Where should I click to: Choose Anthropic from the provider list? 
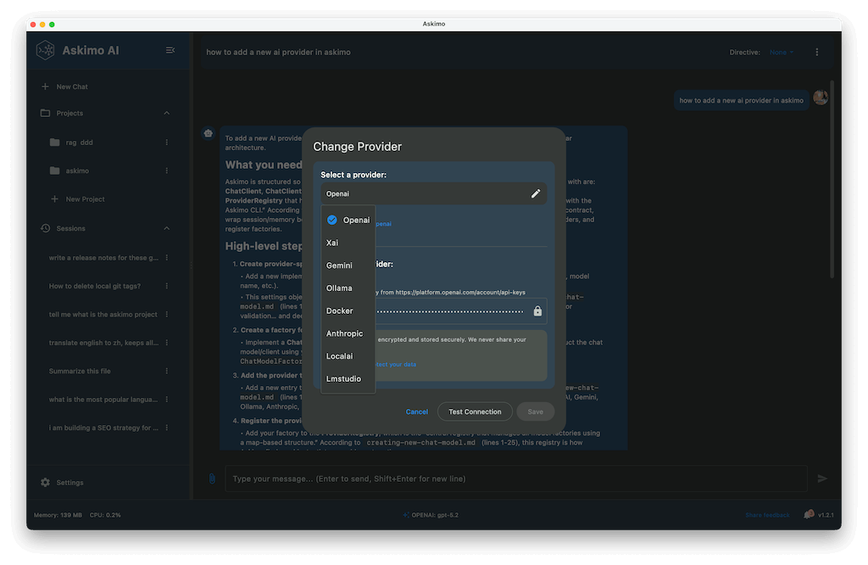tap(344, 333)
